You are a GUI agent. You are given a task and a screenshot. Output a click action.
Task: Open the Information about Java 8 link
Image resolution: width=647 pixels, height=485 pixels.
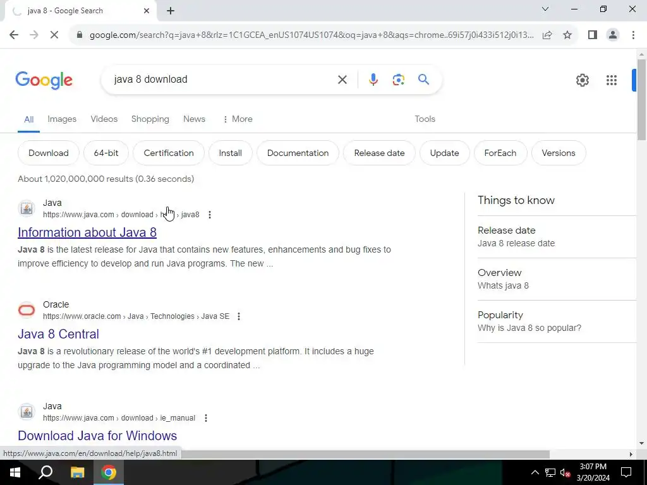point(87,232)
